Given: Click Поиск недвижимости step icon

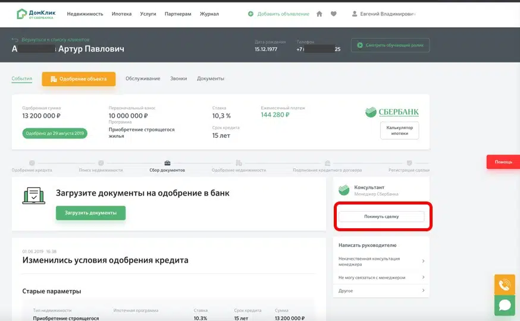Looking at the screenshot, I should point(101,163).
